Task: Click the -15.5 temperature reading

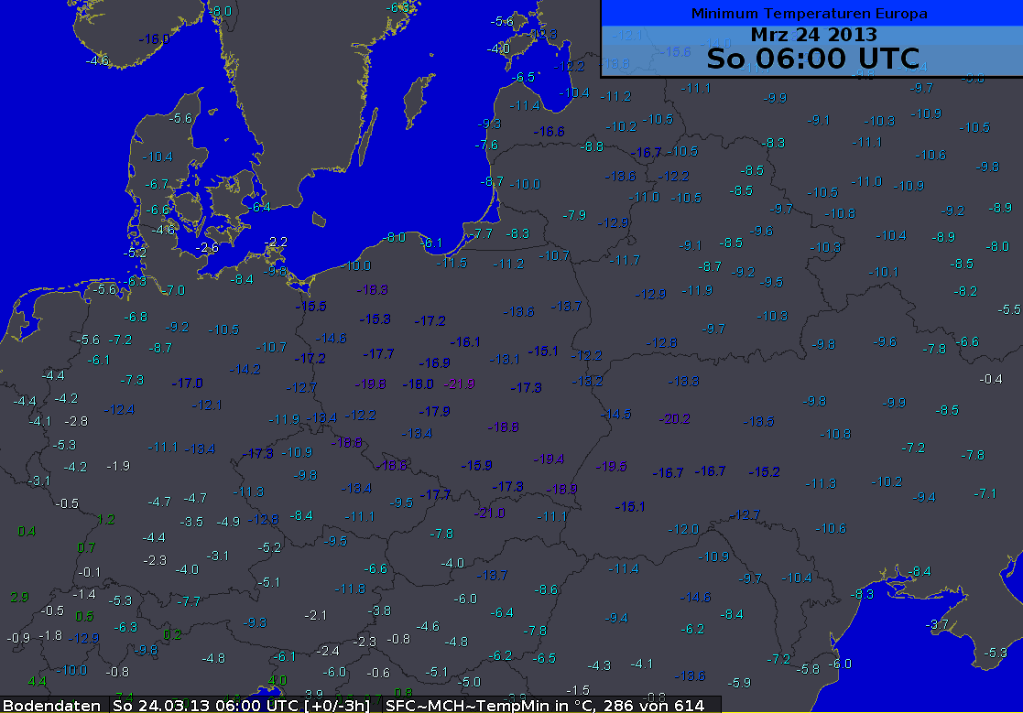Action: tap(310, 306)
